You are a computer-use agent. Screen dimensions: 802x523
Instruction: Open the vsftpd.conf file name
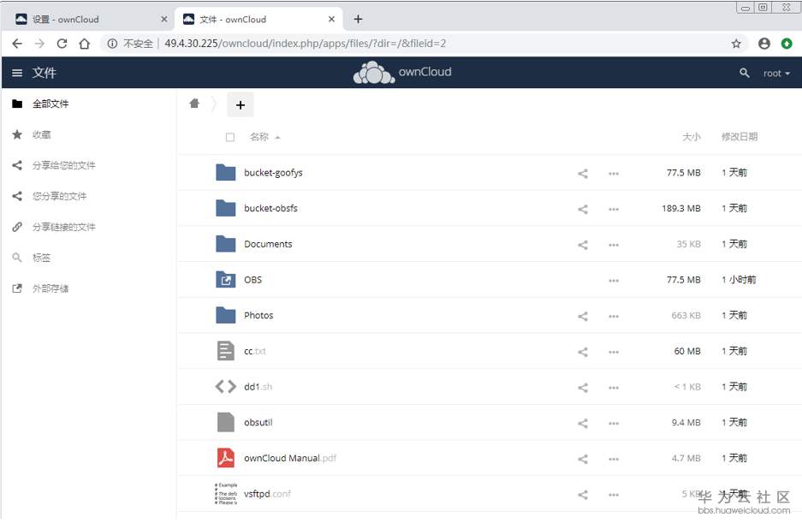[x=267, y=494]
